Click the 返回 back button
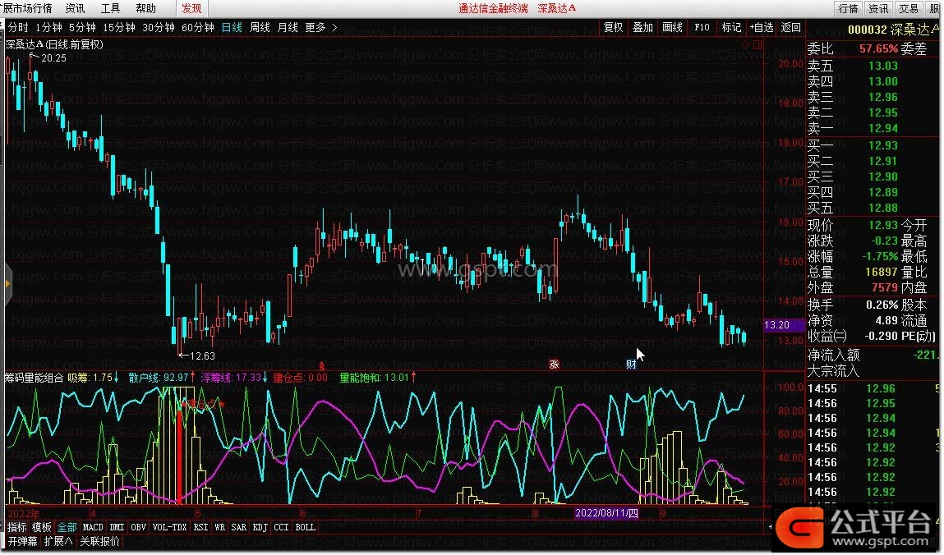944x555 pixels. tap(790, 28)
